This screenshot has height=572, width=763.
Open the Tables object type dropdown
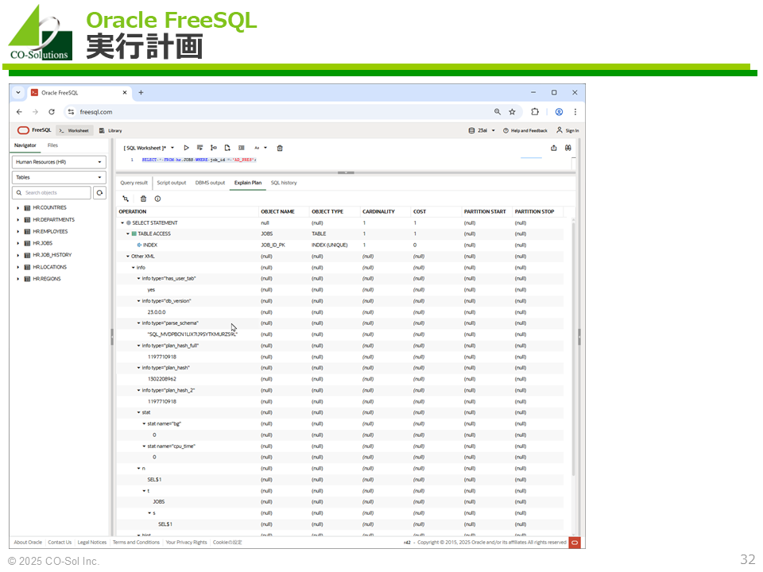point(60,178)
